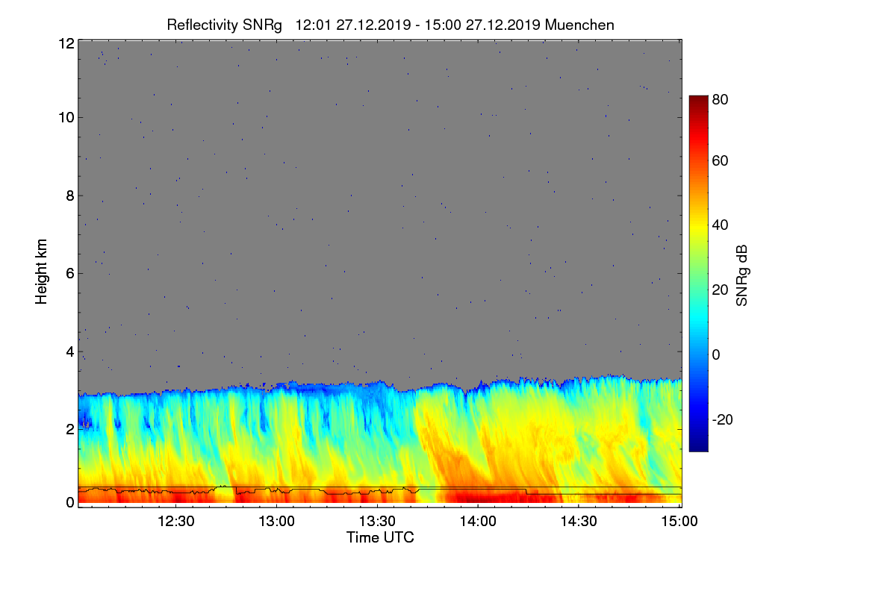The width and height of the screenshot is (896, 597).
Task: Click the 14:00 time tick label
Action: pos(478,521)
